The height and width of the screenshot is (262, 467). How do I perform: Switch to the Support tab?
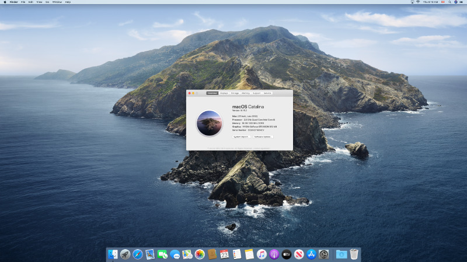256,93
